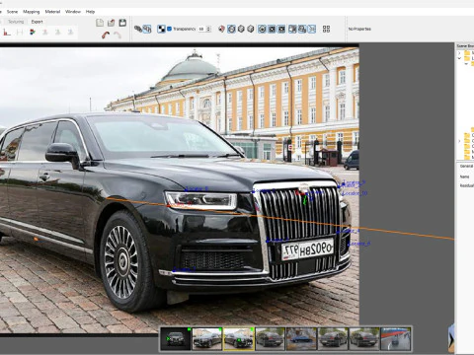
Task: Click the grayed redo arrow
Action: pos(118,35)
